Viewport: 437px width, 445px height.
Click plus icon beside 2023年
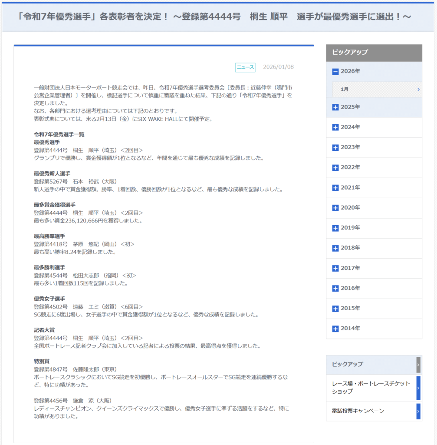335,147
